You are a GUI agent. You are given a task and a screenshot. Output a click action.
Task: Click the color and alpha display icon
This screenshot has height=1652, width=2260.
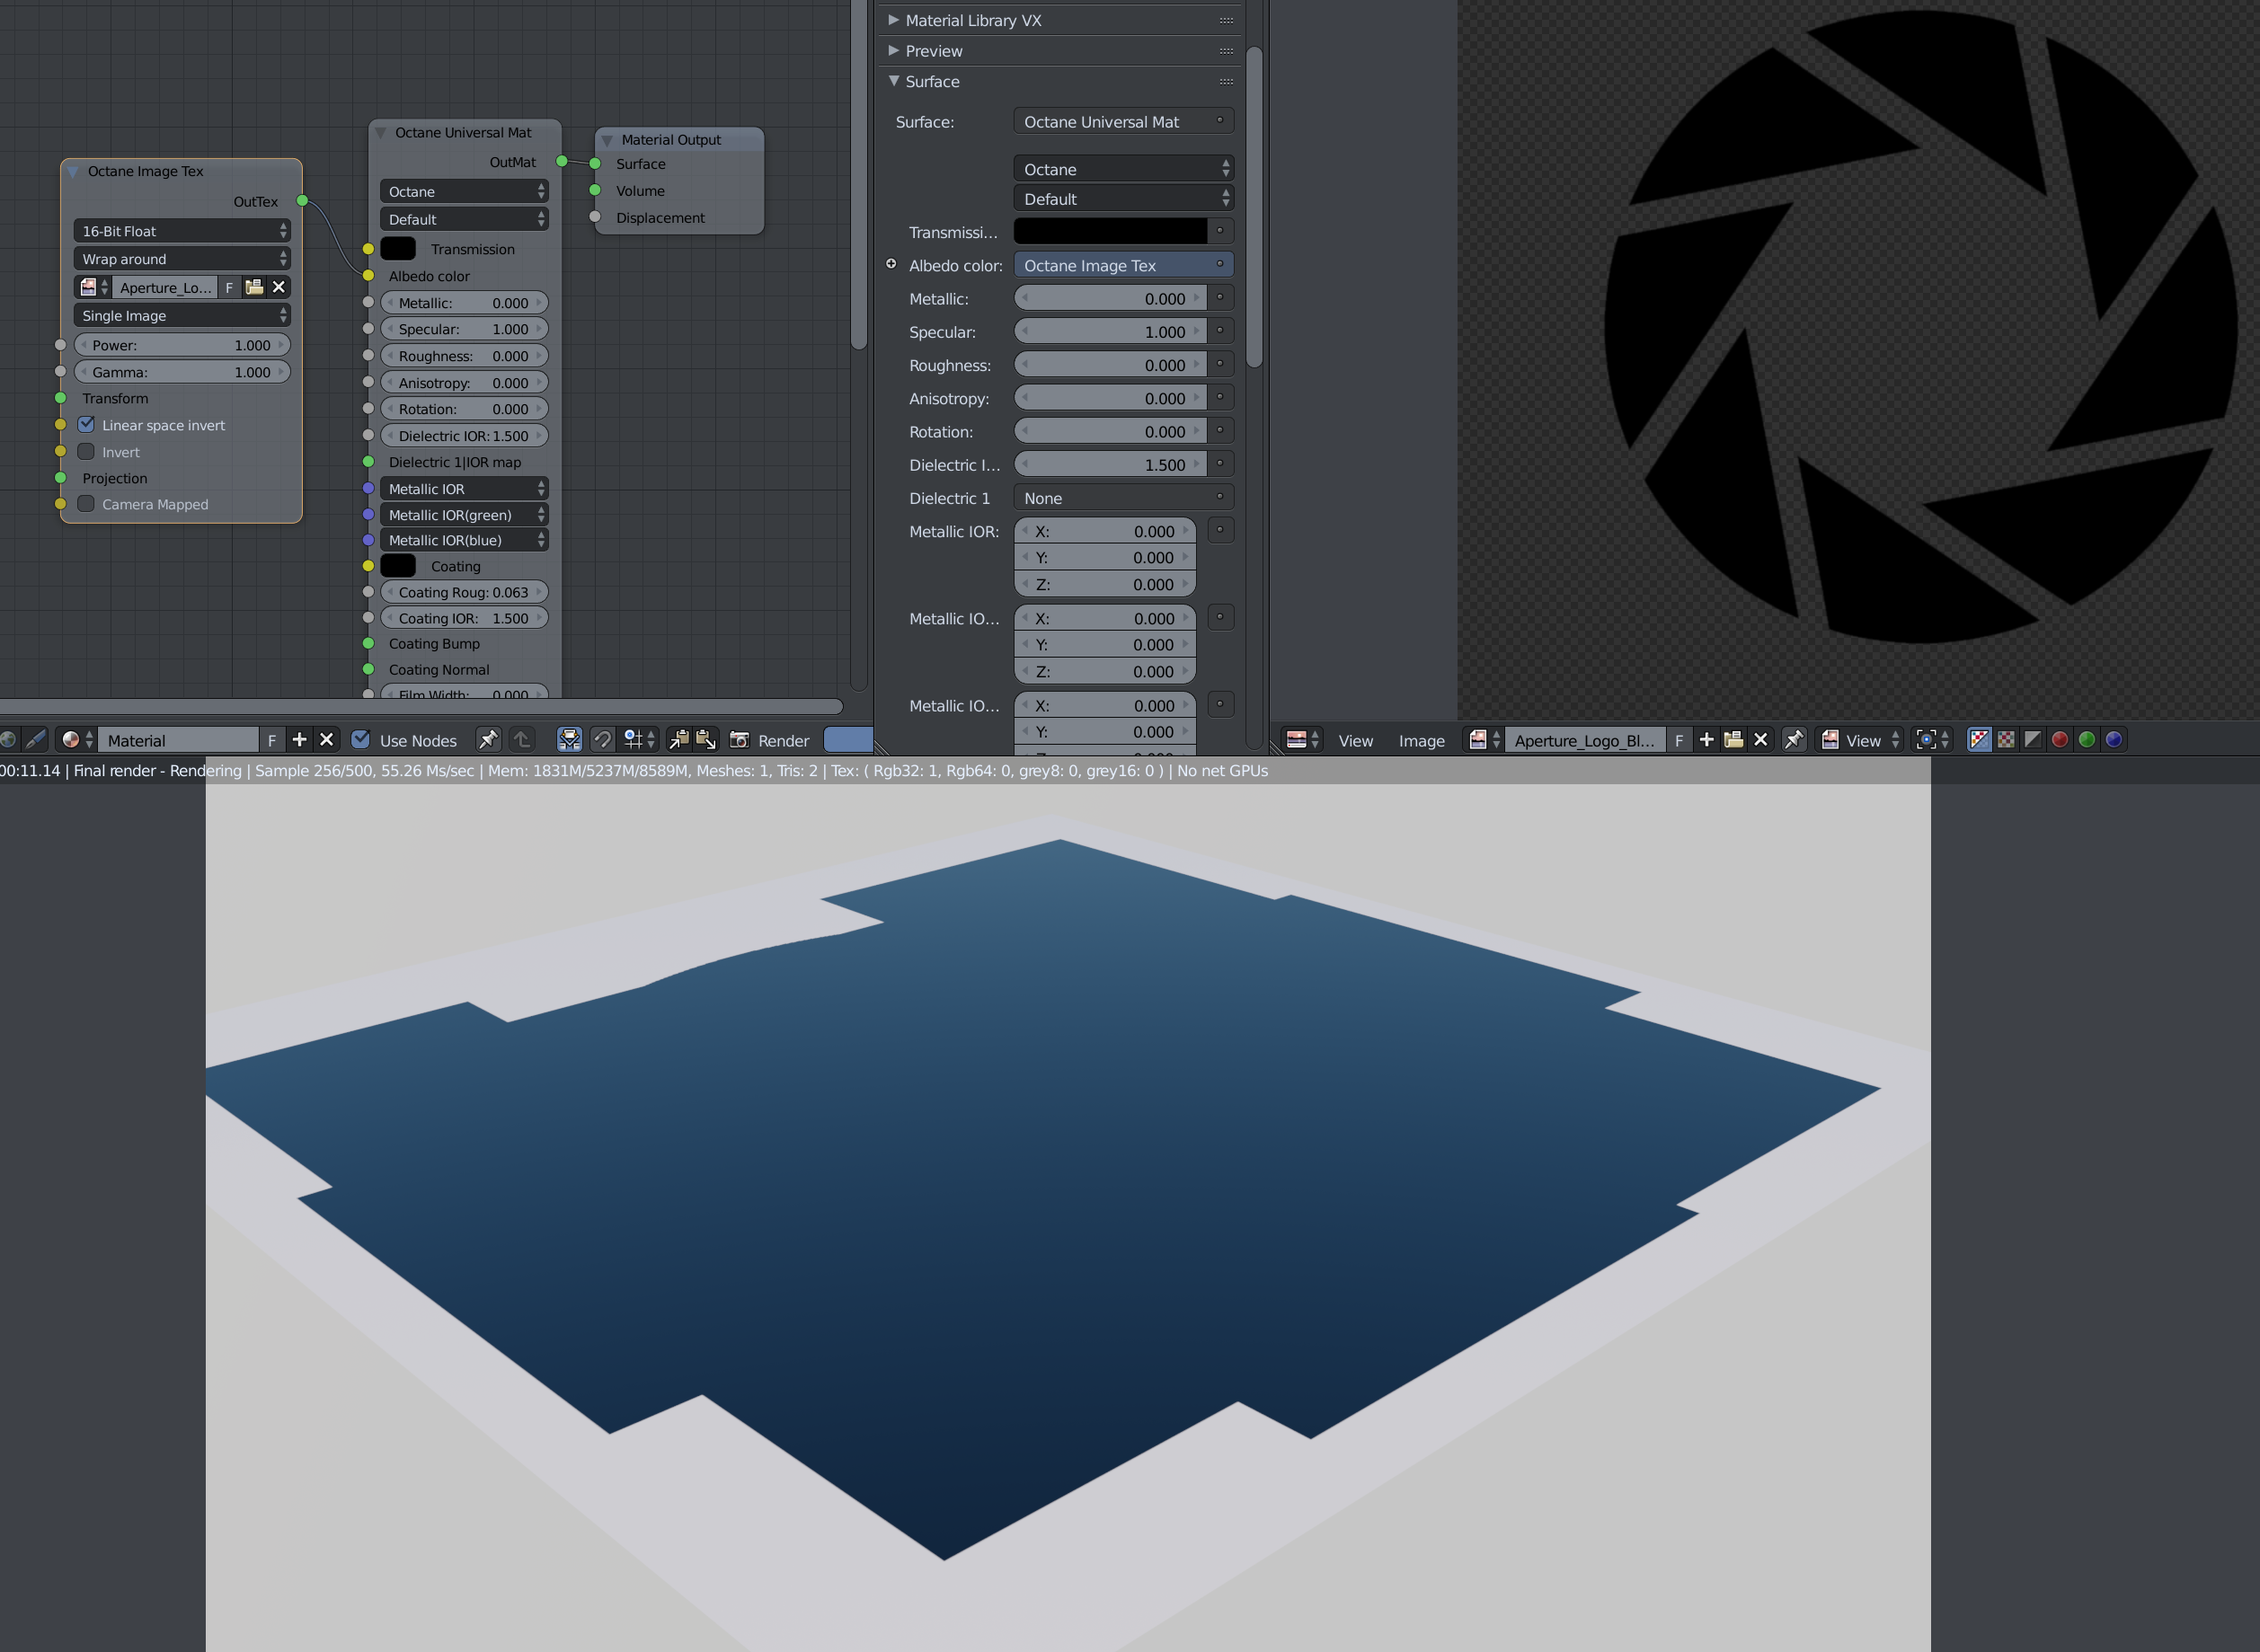pyautogui.click(x=1979, y=740)
